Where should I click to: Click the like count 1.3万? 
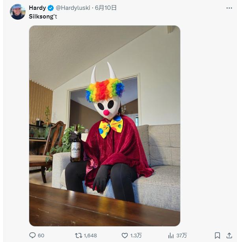(x=136, y=235)
